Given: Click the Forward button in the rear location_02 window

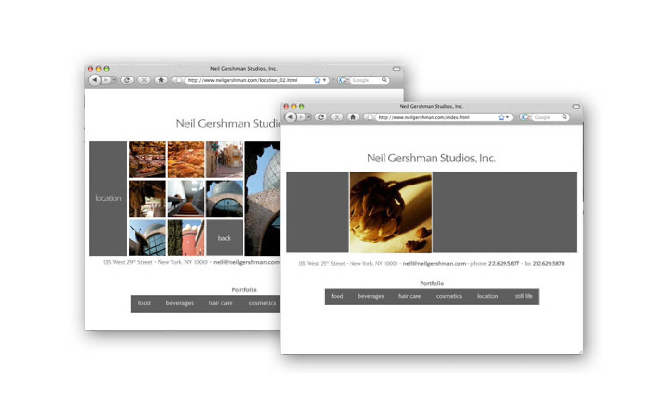Looking at the screenshot, I should [106, 80].
